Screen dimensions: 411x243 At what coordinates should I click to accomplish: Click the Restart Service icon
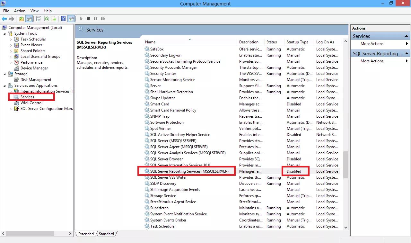[x=103, y=19]
